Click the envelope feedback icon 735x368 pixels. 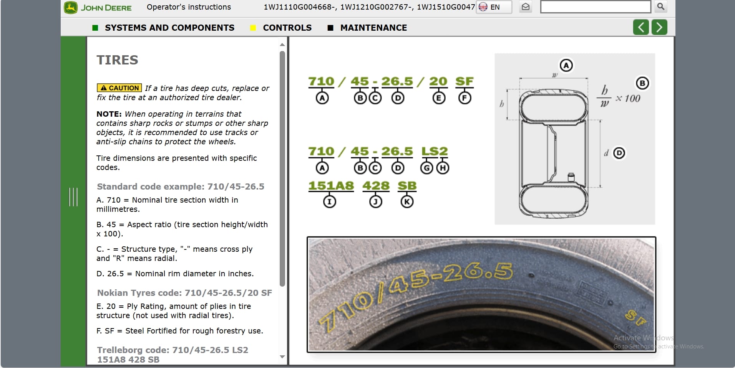[526, 7]
